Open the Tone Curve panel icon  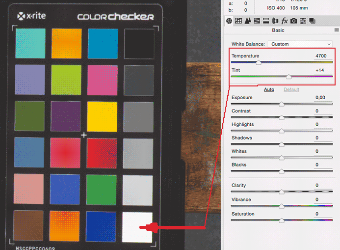(x=238, y=21)
